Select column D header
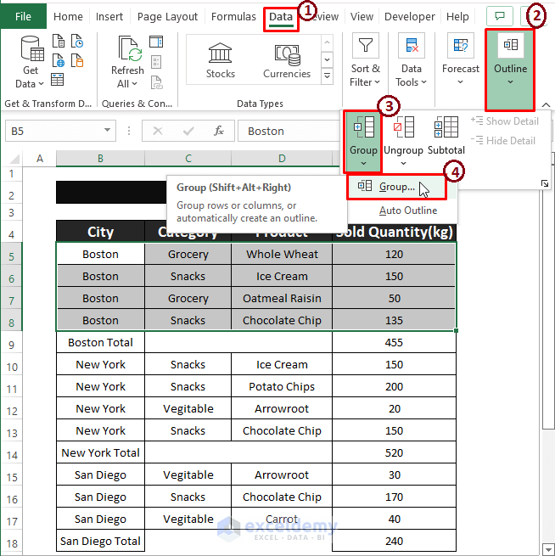 [282, 158]
